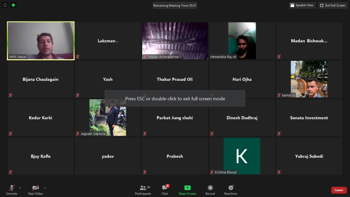The width and height of the screenshot is (350, 197).
Task: Click the Hemendra Raj oli name label
Action: pos(223,57)
